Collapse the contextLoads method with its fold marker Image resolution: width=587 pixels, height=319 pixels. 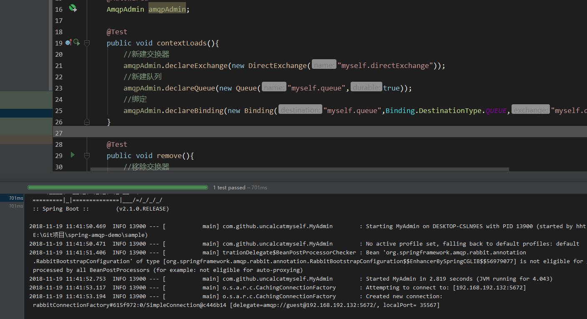[x=87, y=43]
